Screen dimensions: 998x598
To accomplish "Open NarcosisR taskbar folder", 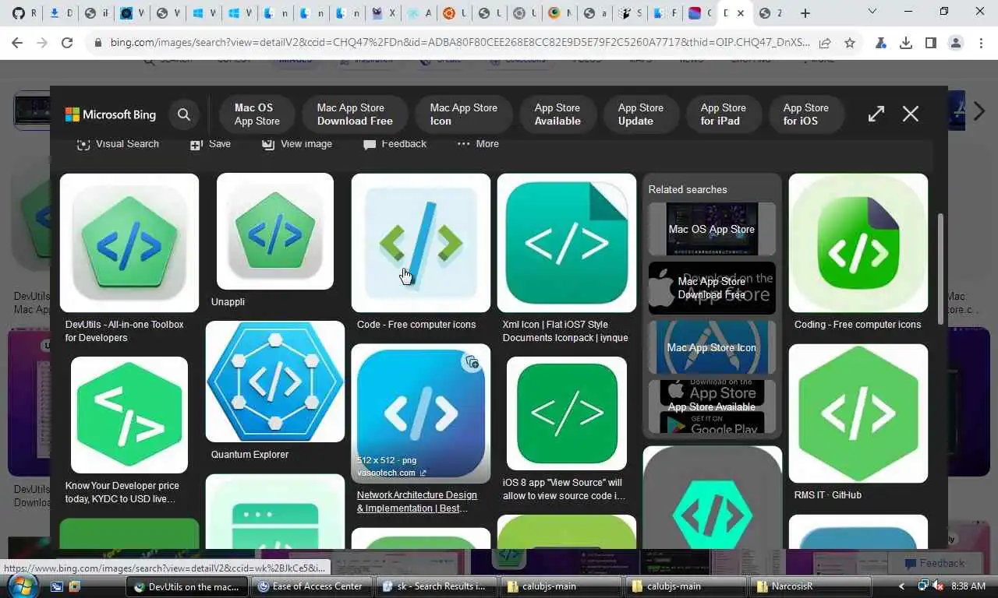I will tap(809, 586).
